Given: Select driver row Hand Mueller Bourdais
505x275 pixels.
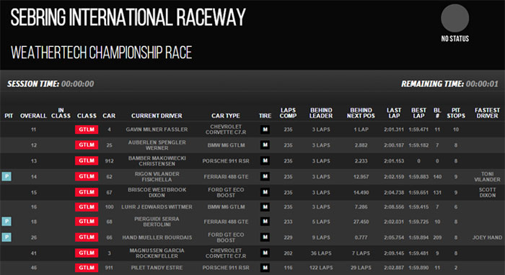Looking at the screenshot, I should [252, 237].
